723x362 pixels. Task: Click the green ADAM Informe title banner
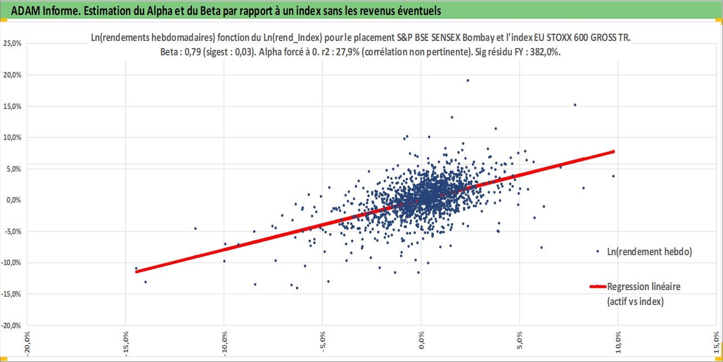pyautogui.click(x=361, y=11)
